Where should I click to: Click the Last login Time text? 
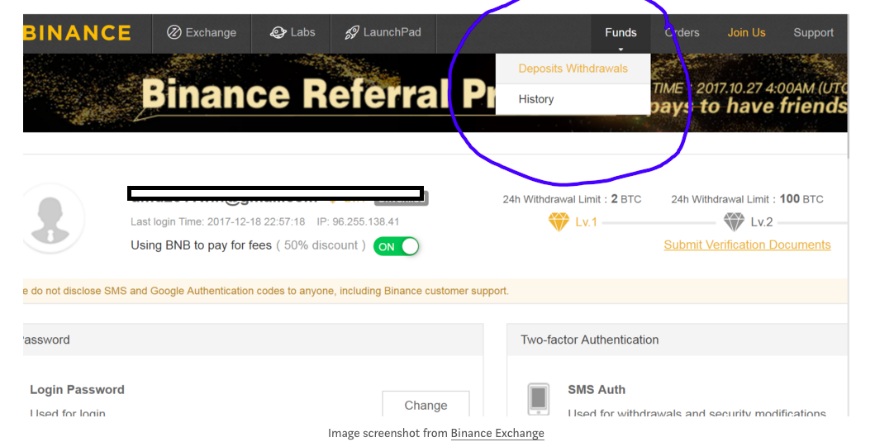218,222
